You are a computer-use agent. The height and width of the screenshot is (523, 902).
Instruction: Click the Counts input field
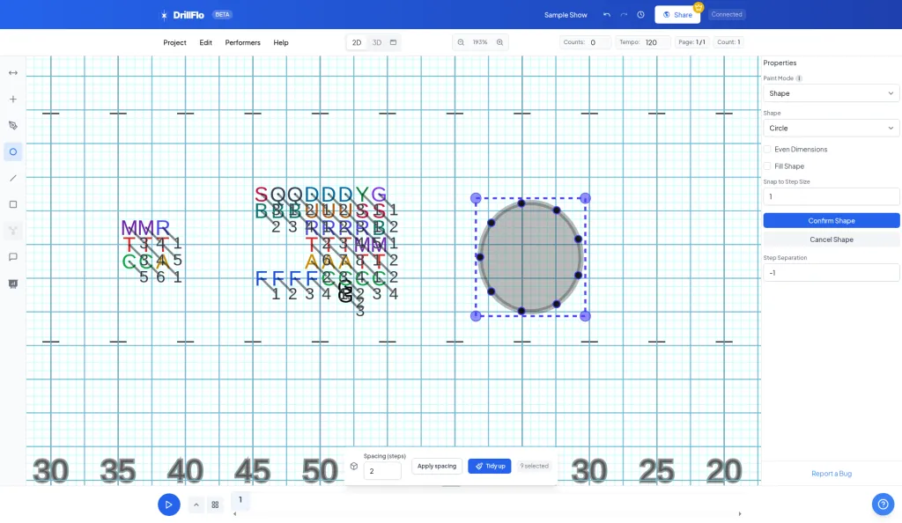(598, 42)
